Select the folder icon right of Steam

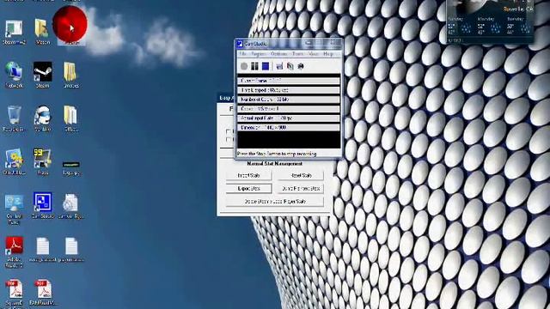[70, 75]
